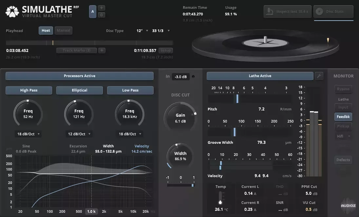Open lathe settings wrench icon
The width and height of the screenshot is (359, 217).
tap(319, 76)
